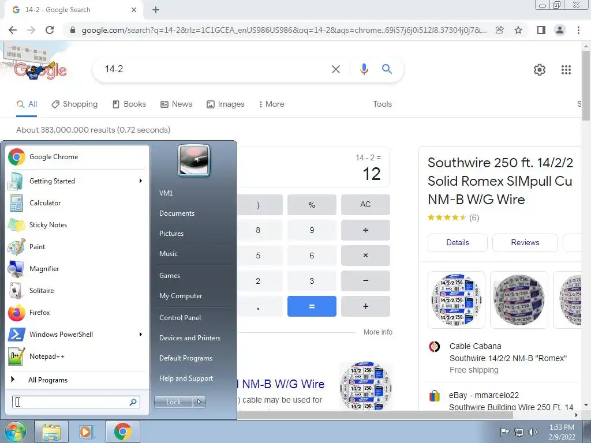Image resolution: width=591 pixels, height=443 pixels.
Task: Bookmark this page with the star icon
Action: click(x=518, y=30)
